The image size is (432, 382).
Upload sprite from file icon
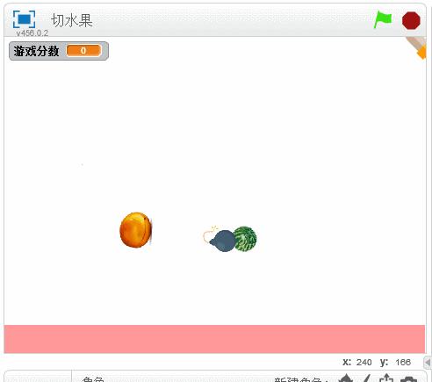coord(386,378)
